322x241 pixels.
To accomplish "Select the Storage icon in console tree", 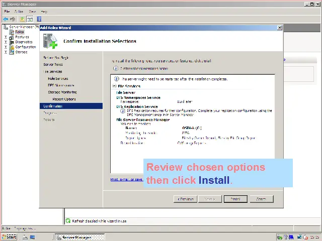I will click(12, 52).
